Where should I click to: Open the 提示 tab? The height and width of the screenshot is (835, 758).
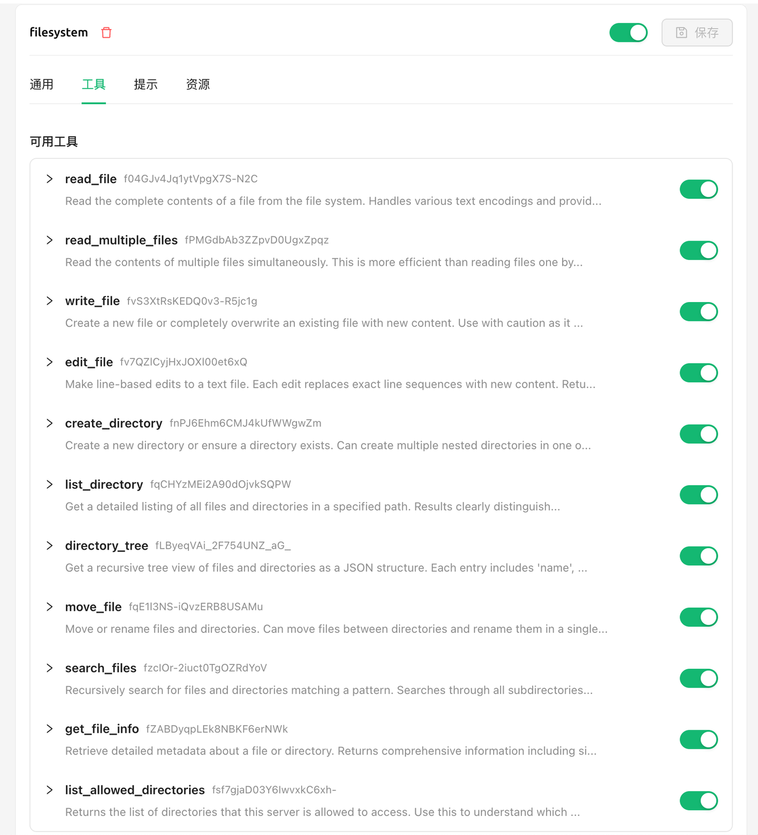(x=146, y=84)
